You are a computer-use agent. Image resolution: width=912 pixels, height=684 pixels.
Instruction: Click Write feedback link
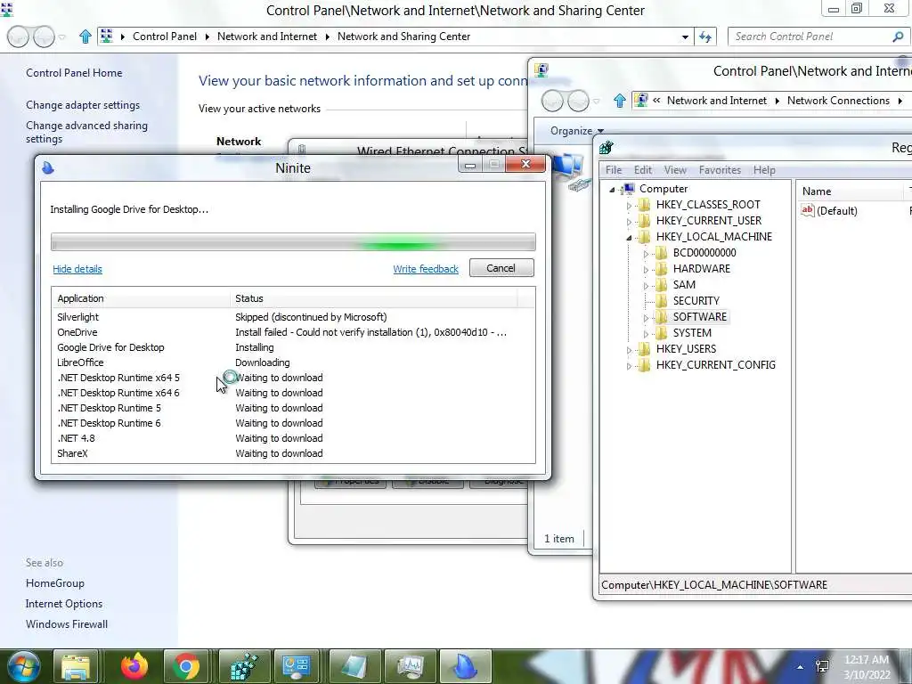425,269
